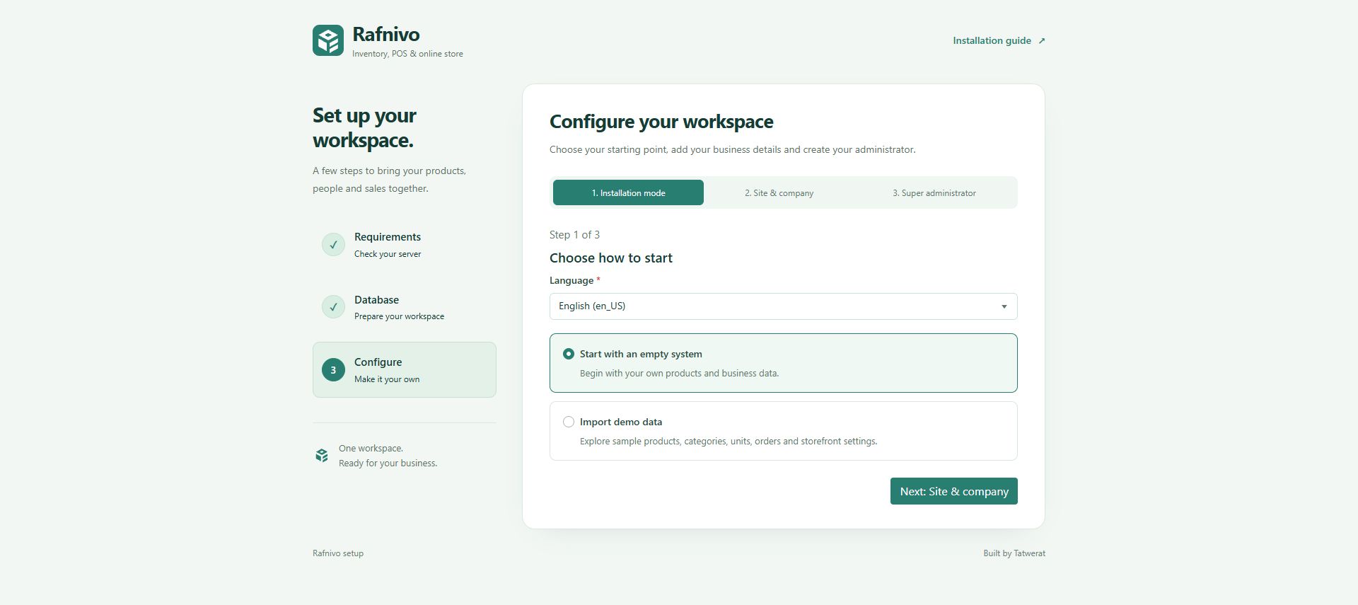Click the Rafnivo box logo icon
1358x605 pixels.
328,40
